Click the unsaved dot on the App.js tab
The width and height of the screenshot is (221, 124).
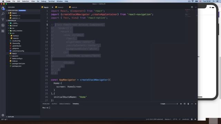click(52, 7)
